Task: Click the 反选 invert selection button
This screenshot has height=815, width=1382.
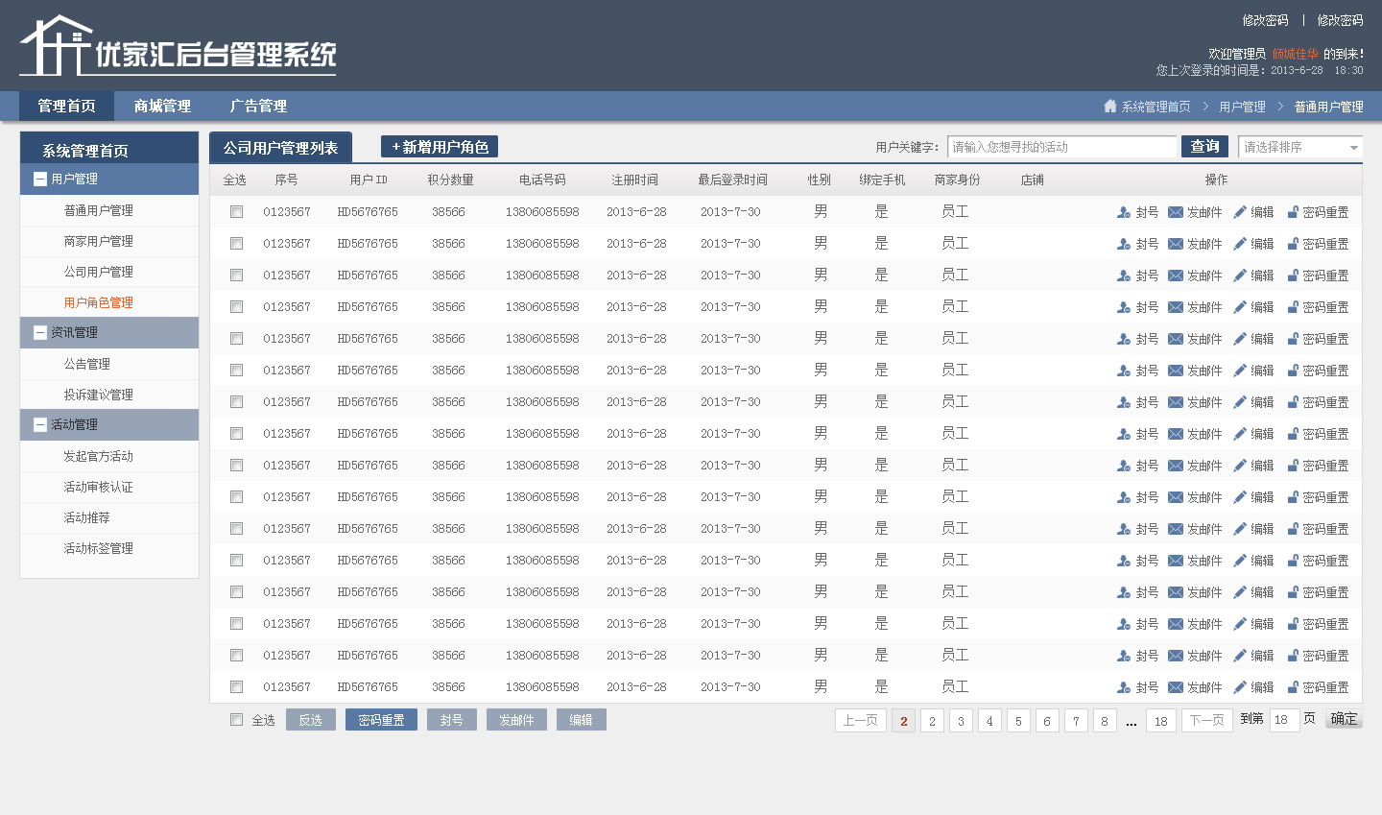Action: (x=311, y=720)
